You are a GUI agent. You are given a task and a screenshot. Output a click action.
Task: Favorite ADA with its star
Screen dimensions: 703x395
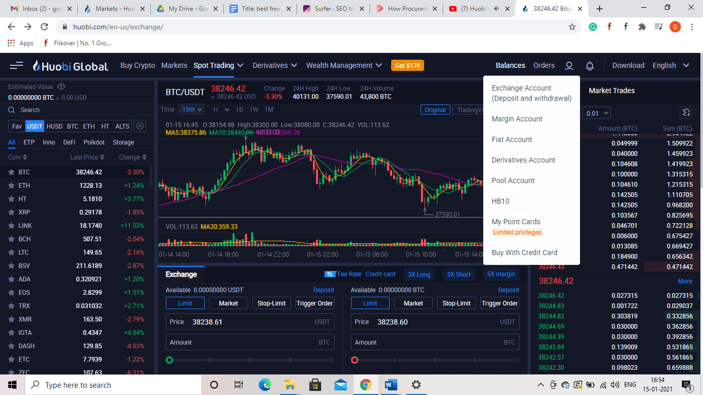tap(11, 279)
